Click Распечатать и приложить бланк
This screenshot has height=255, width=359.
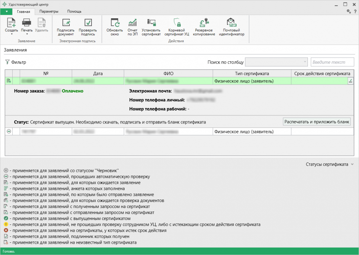(x=318, y=121)
